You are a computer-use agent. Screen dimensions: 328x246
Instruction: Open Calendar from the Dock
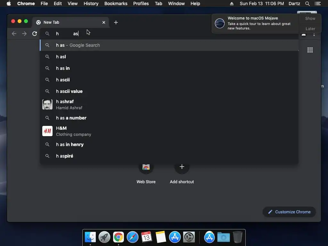146,237
